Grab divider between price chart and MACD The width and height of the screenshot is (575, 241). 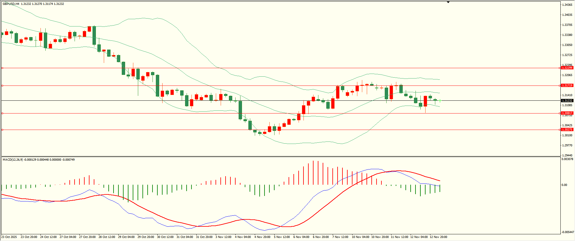(x=280, y=156)
